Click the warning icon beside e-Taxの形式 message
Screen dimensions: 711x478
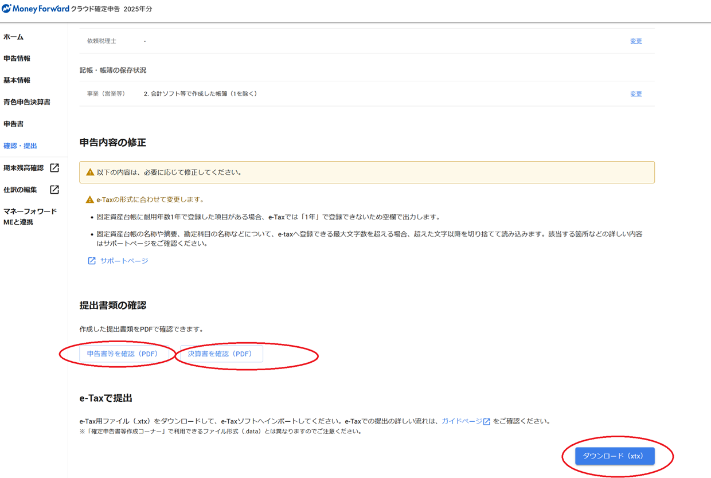[x=89, y=200]
